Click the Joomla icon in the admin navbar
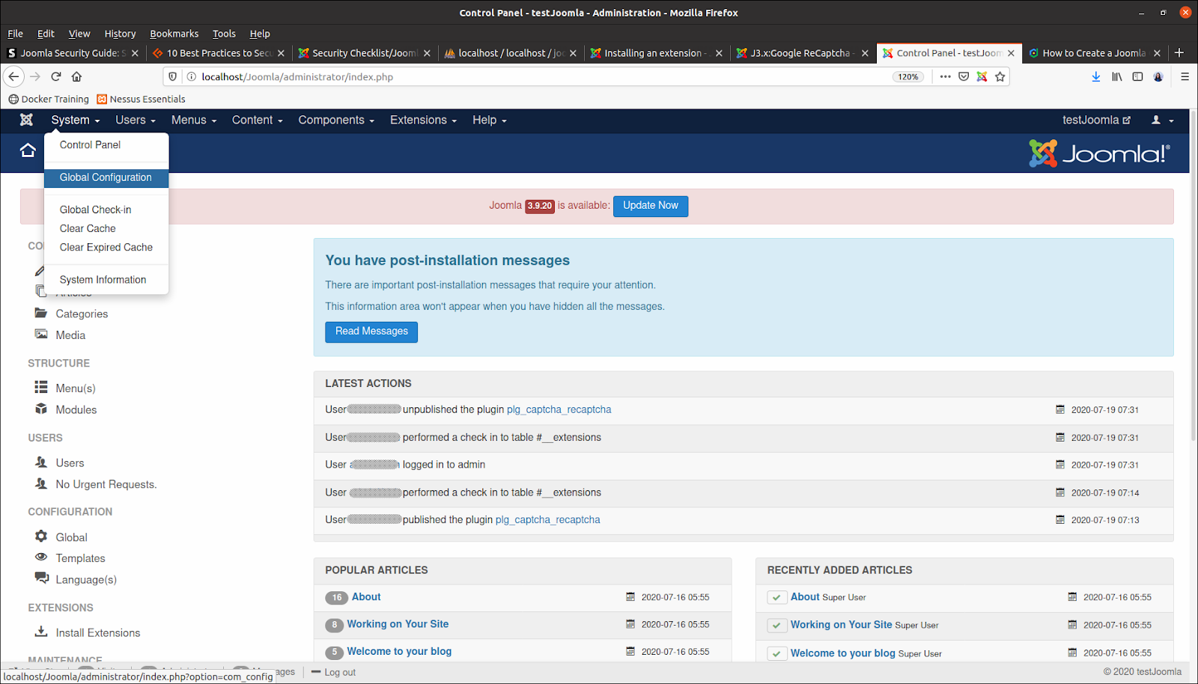The height and width of the screenshot is (684, 1198). [26, 120]
